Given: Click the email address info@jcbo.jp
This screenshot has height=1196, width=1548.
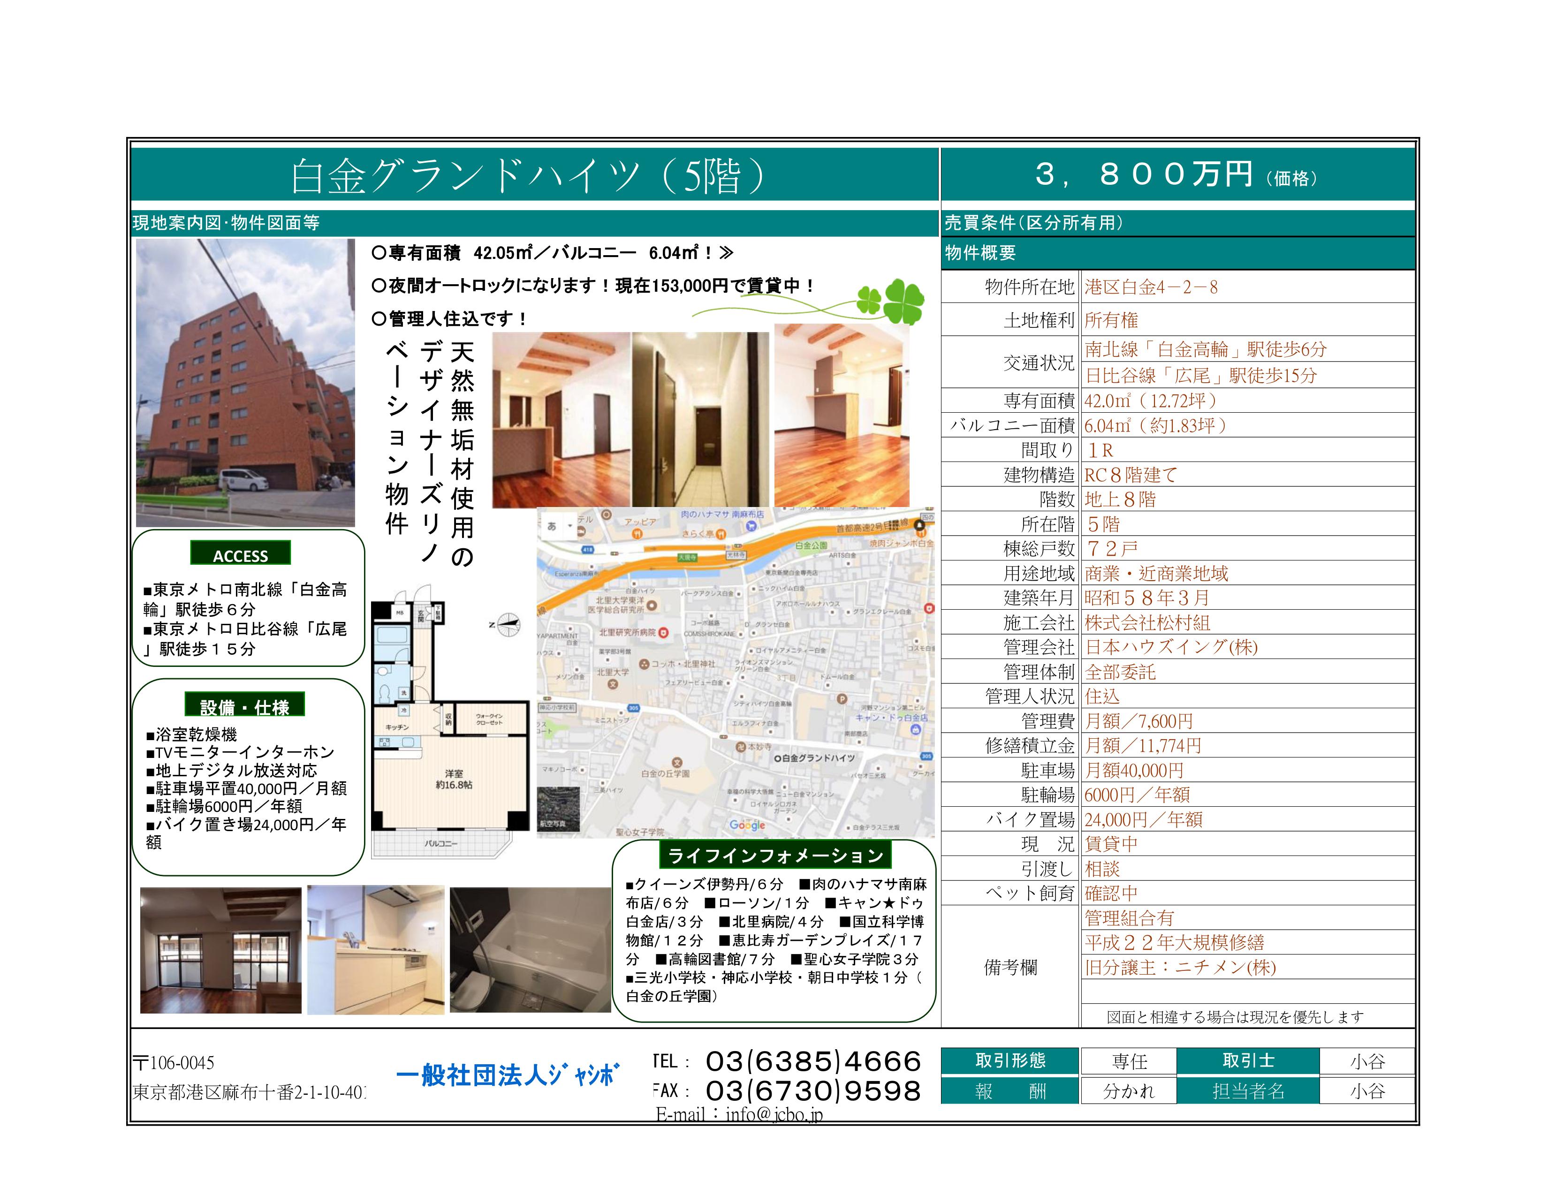Looking at the screenshot, I should pyautogui.click(x=775, y=1115).
